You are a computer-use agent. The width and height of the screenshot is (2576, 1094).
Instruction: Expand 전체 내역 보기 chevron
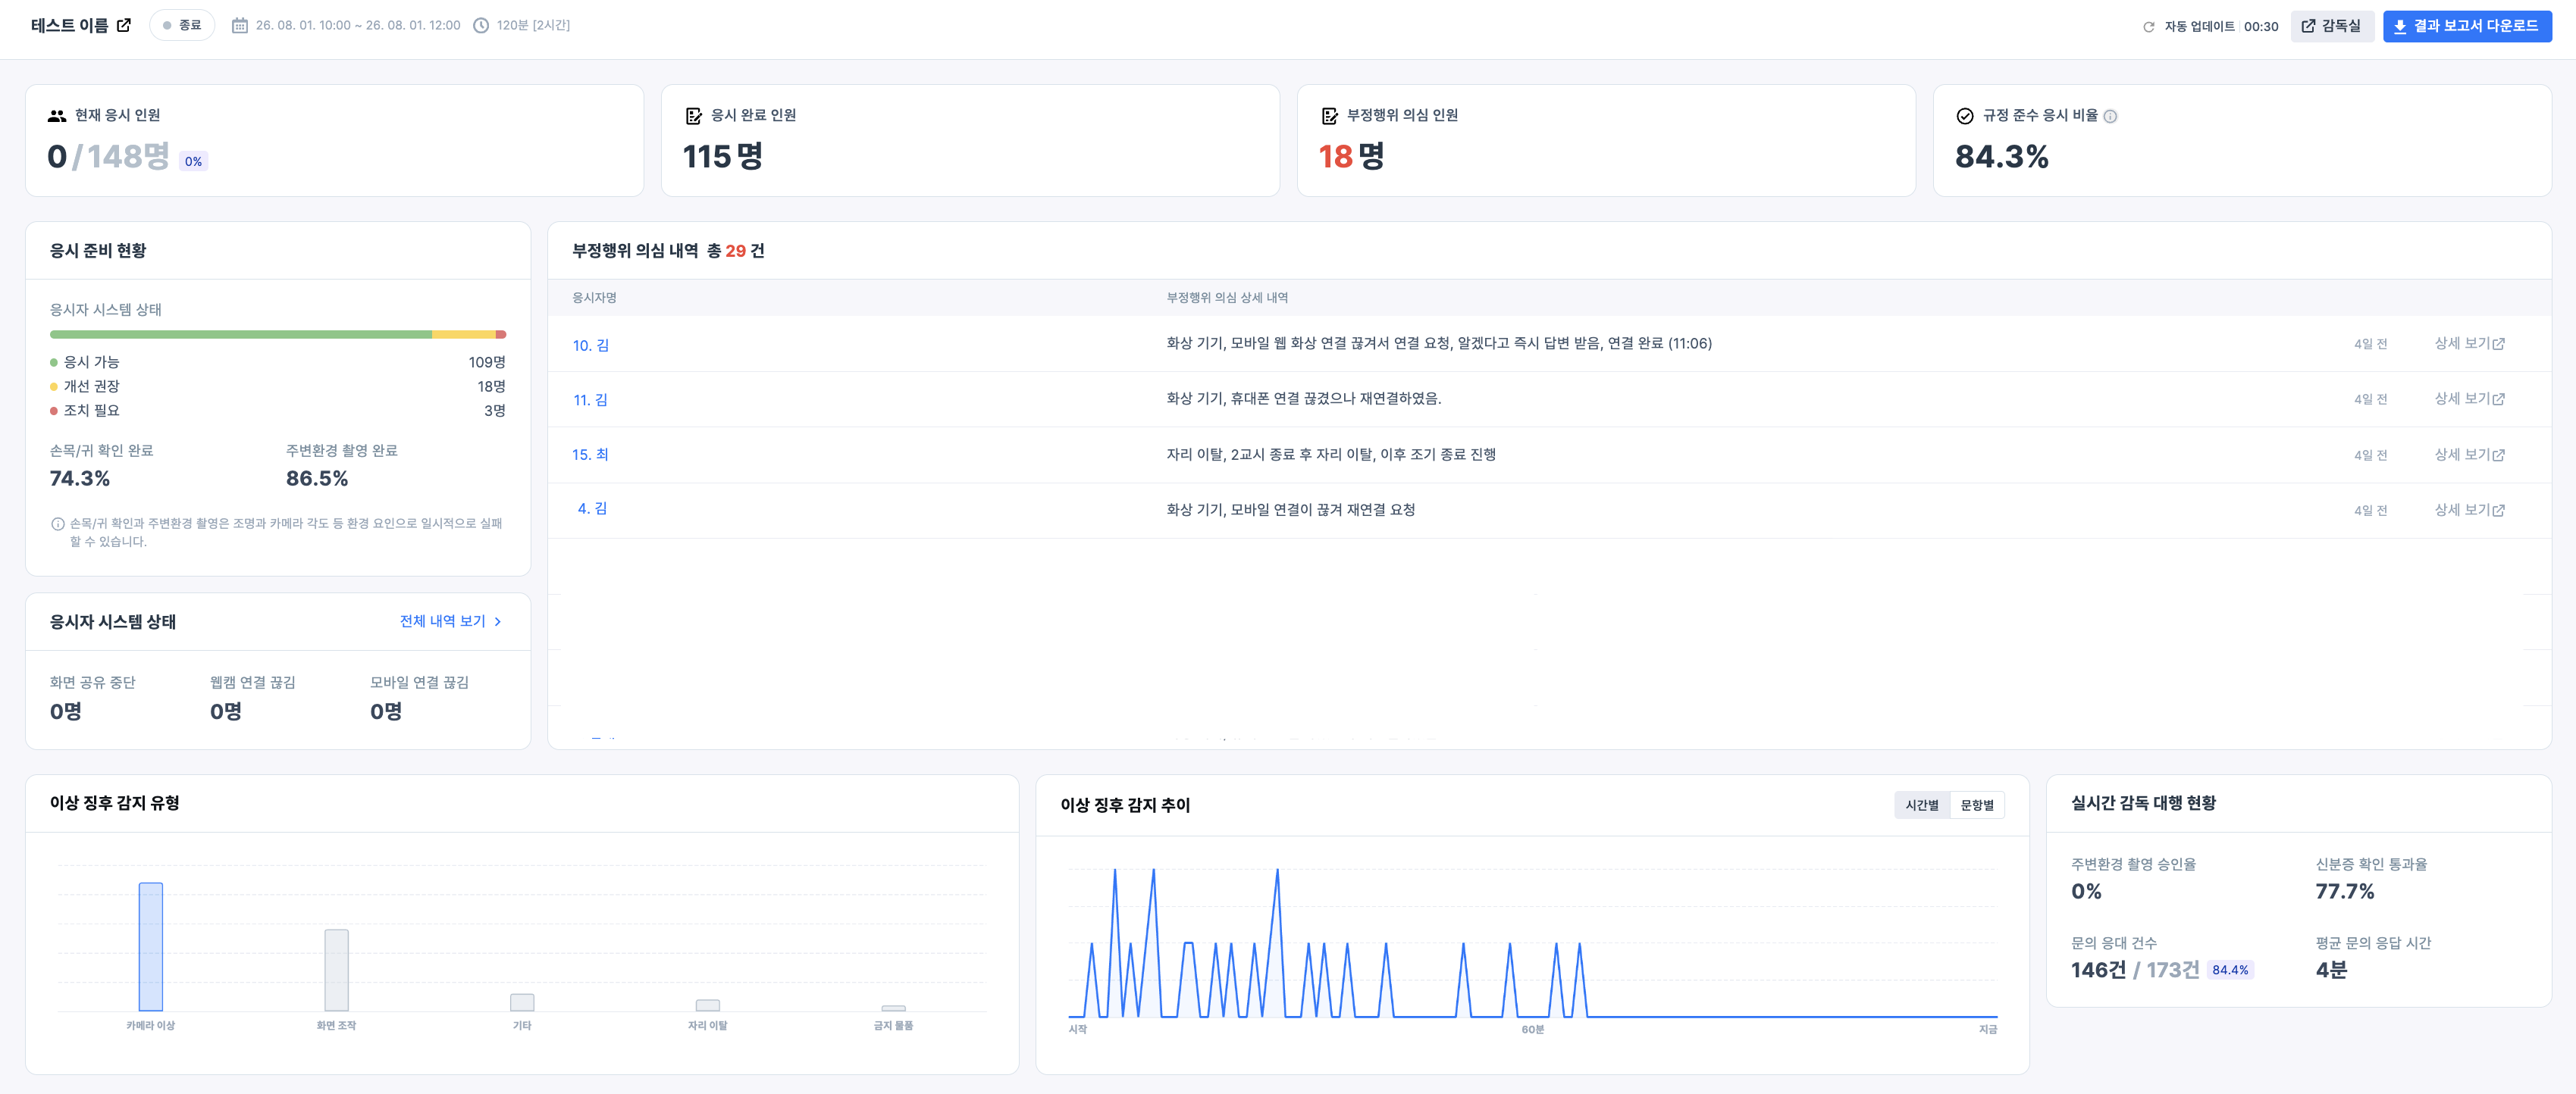pos(498,621)
